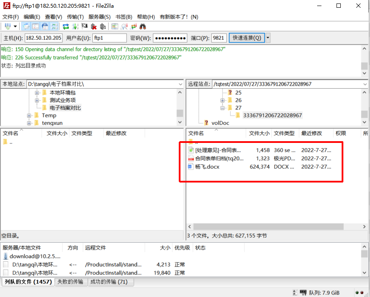Collapse remote folder 27
Screen dimensions: 370x297
(x=222, y=108)
